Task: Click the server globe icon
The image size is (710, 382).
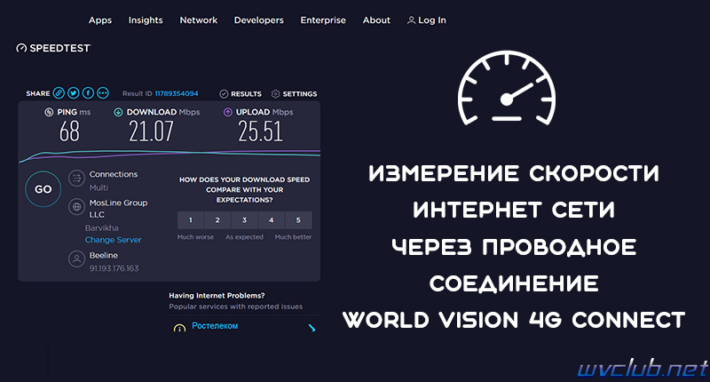Action: tap(77, 207)
